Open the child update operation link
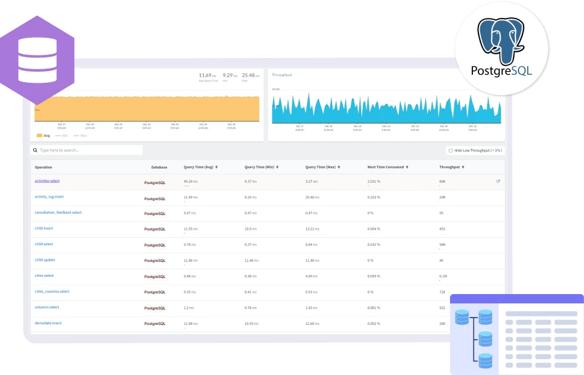 44,260
